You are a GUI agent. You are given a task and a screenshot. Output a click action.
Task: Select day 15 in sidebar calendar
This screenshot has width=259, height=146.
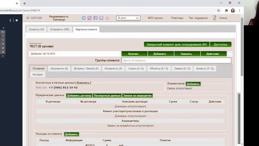coord(3,44)
